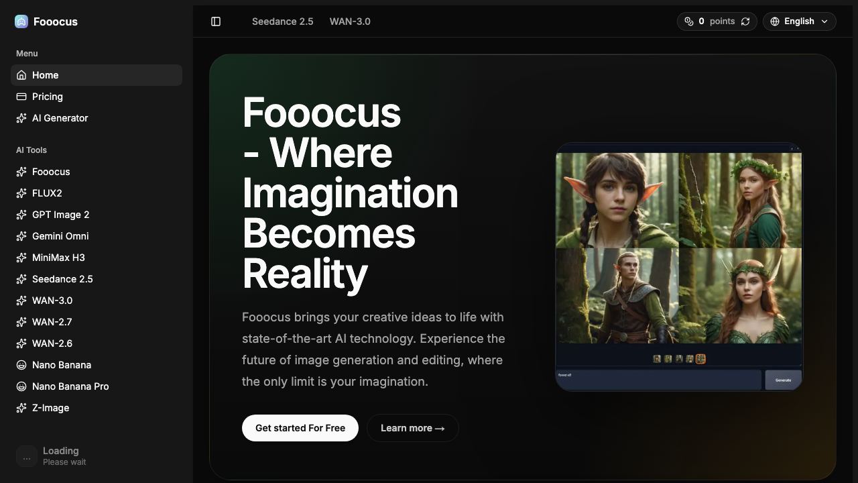The width and height of the screenshot is (858, 483).
Task: Click the Home house icon
Action: (21, 75)
